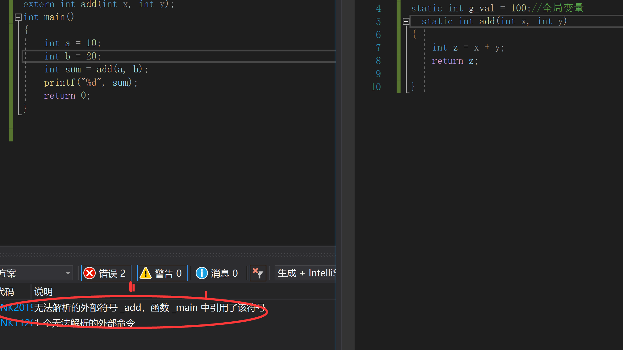Collapse the int main() function outline box
The width and height of the screenshot is (623, 350).
click(x=18, y=17)
